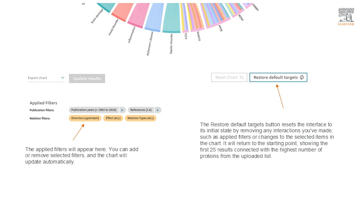Screen dimensions: 361x203
Task: Click the Restore default targets button
Action: [x=278, y=77]
